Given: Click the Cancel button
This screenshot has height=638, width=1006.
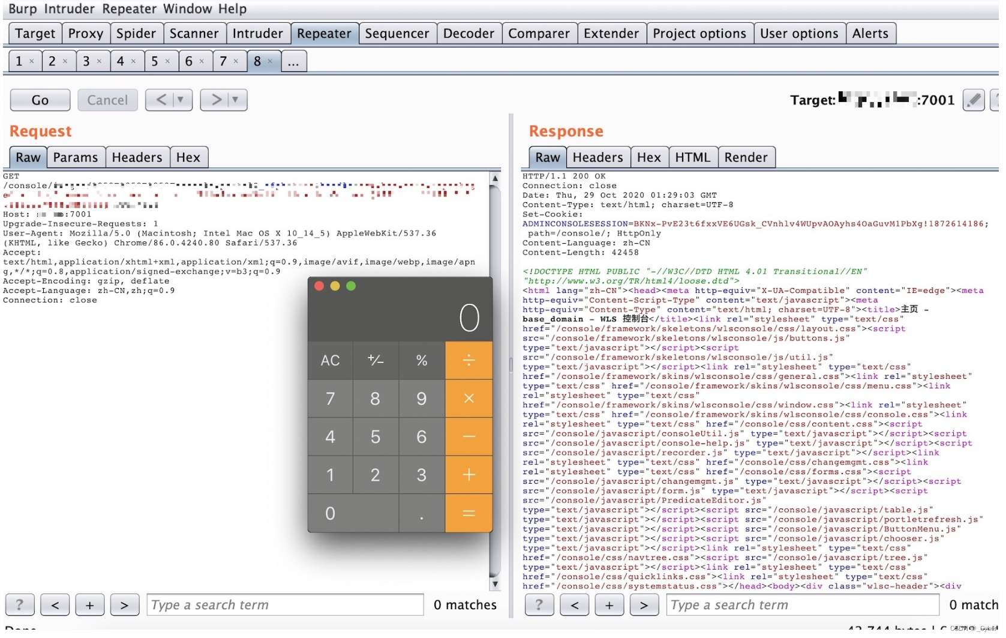Looking at the screenshot, I should click(x=109, y=101).
